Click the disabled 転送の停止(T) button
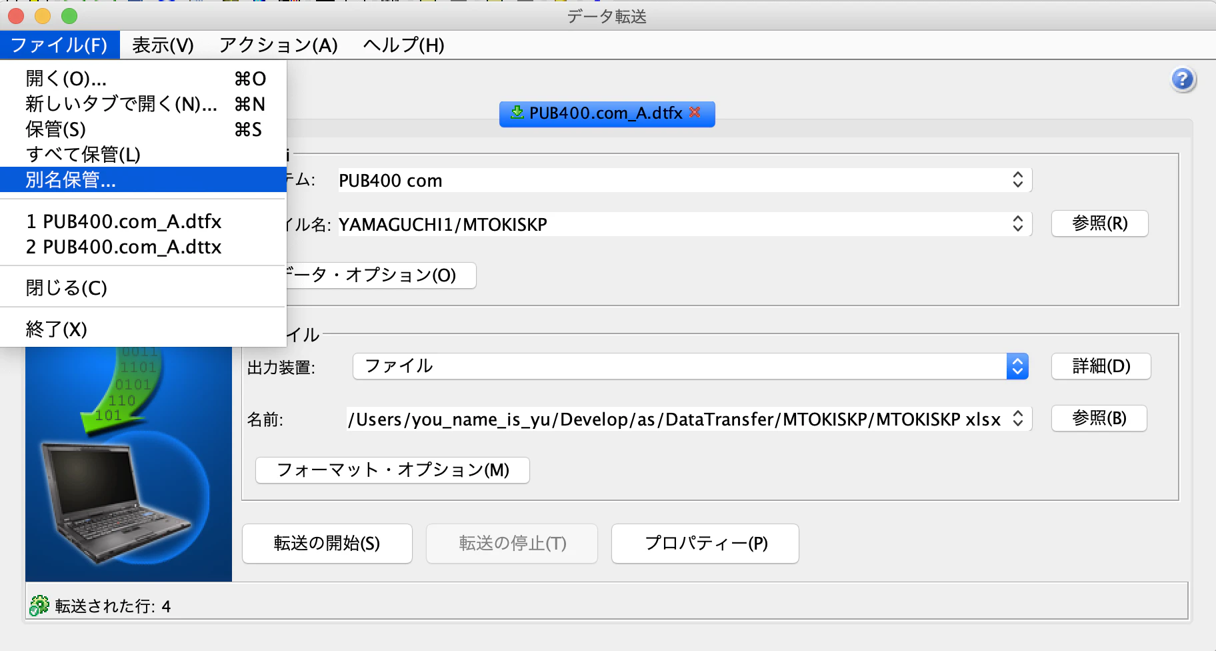This screenshot has width=1216, height=651. tap(512, 544)
